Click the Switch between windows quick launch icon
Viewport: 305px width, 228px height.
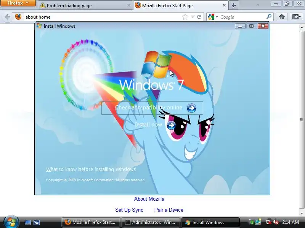coord(36,222)
